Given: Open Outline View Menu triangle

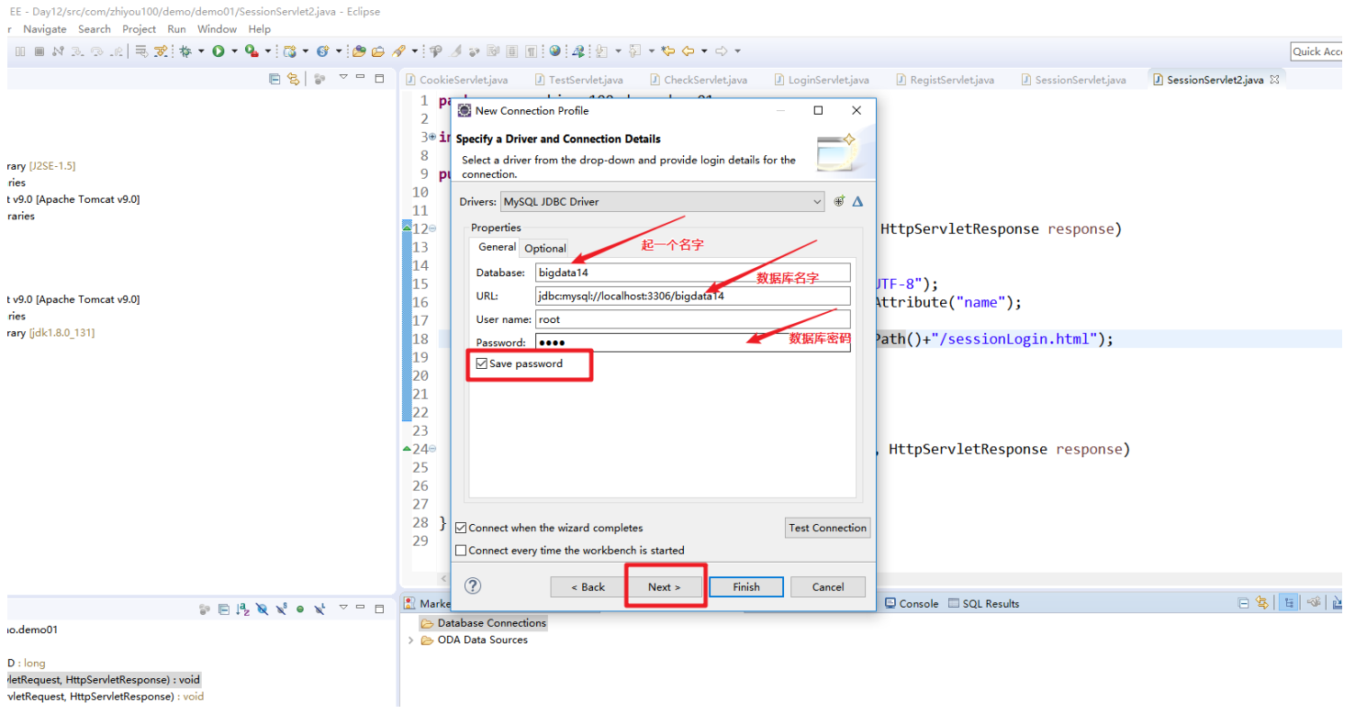Looking at the screenshot, I should tap(343, 607).
